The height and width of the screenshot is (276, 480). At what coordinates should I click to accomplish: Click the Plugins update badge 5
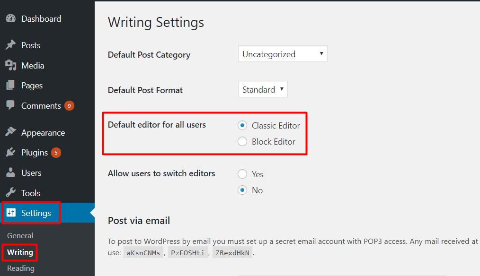coord(56,153)
